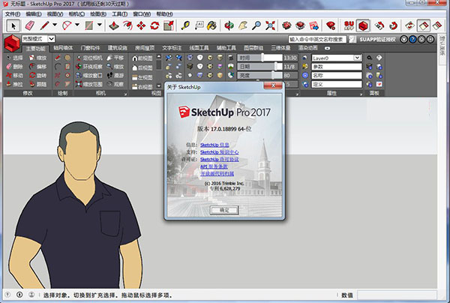Click the SUAPP command search field

point(317,39)
